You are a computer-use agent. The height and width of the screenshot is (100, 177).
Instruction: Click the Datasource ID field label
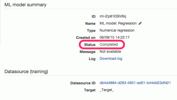coord(83,83)
